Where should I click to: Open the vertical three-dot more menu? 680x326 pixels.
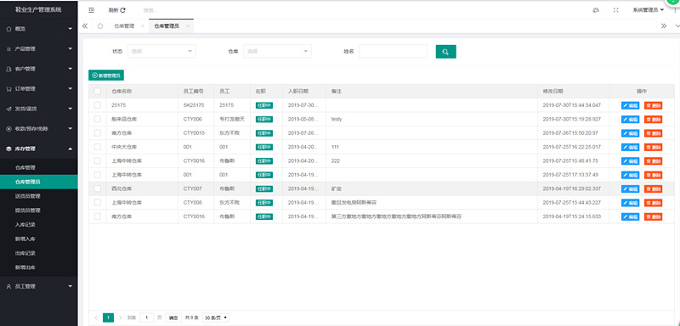tap(675, 10)
